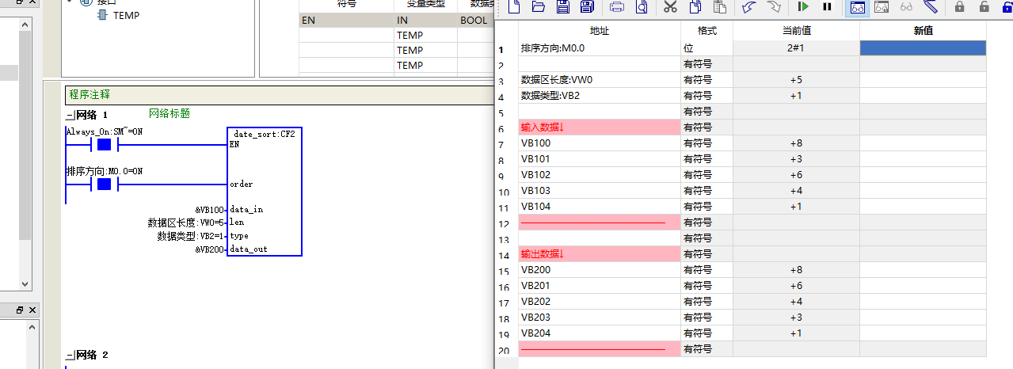
Task: Click the &VB100 data_in operand
Action: 210,210
